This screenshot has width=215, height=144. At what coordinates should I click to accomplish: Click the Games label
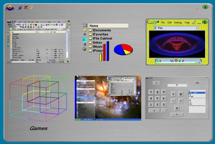tap(39, 128)
